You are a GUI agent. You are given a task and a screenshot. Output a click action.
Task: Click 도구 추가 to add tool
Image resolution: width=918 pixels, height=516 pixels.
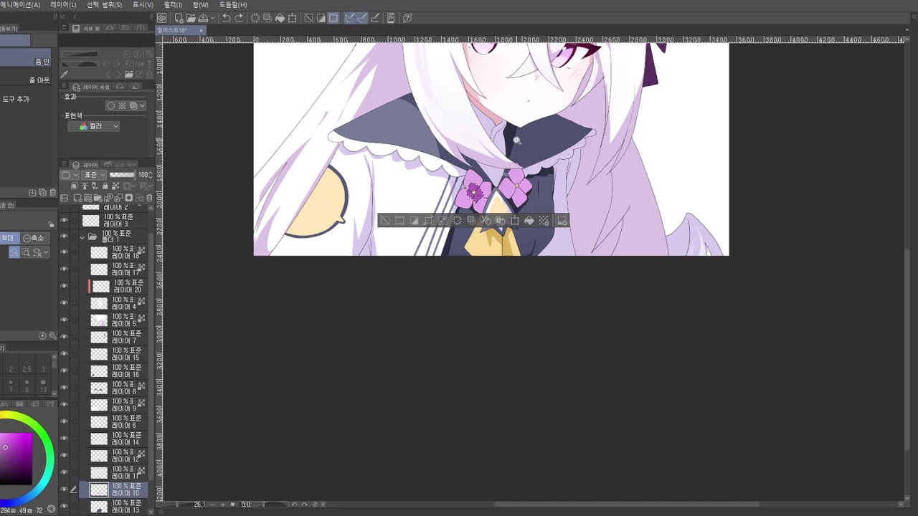[15, 99]
